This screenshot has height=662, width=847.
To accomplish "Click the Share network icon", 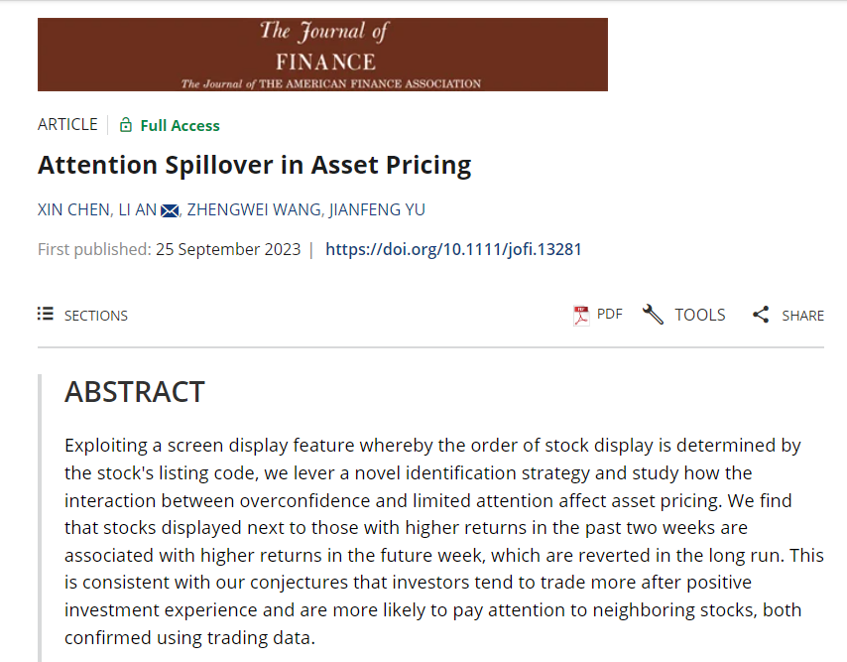I will [x=761, y=315].
